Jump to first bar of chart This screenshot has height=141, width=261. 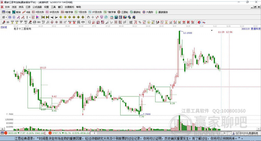point(43,17)
